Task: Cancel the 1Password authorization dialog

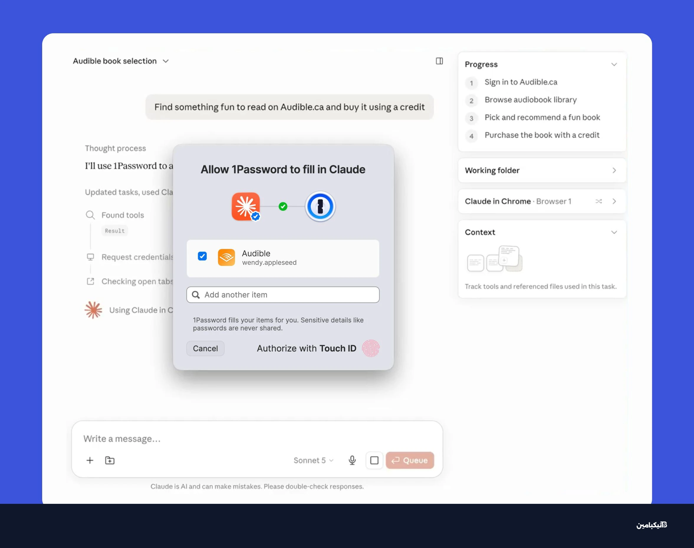Action: click(205, 348)
